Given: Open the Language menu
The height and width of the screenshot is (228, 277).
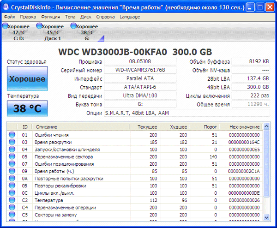Looking at the screenshot, I should [x=130, y=17].
